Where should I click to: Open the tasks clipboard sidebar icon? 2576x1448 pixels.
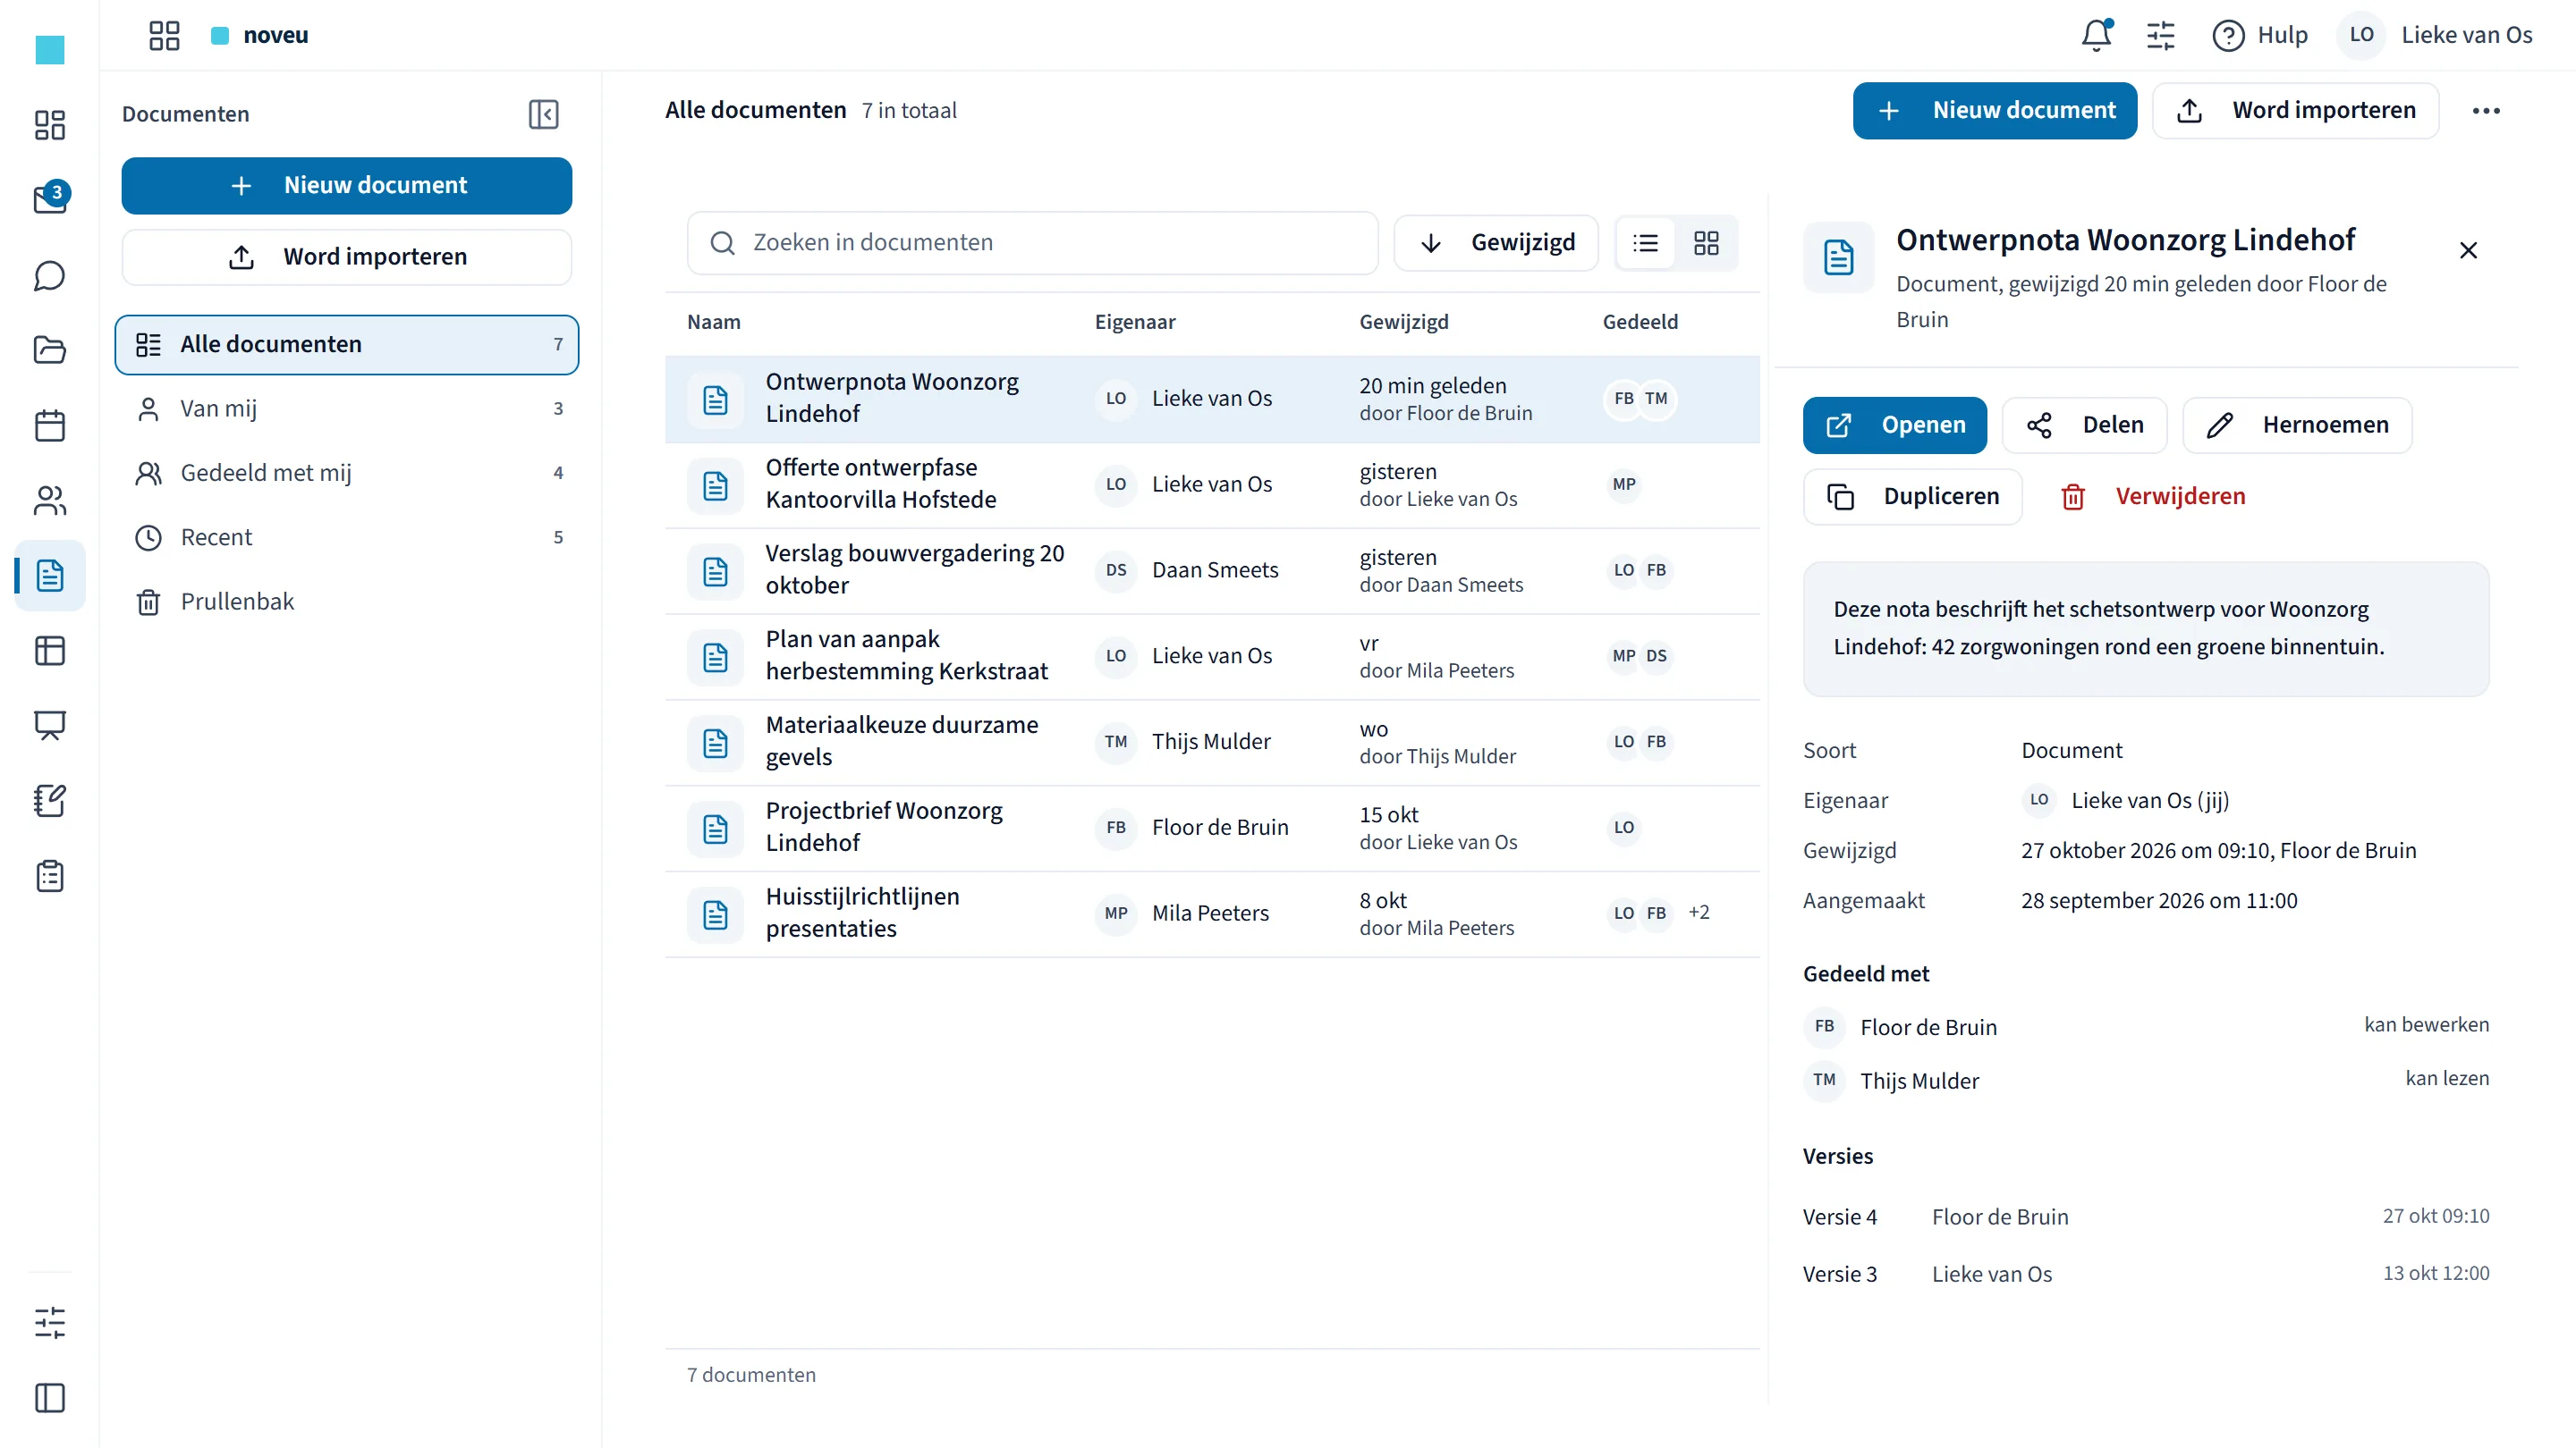tap(50, 876)
